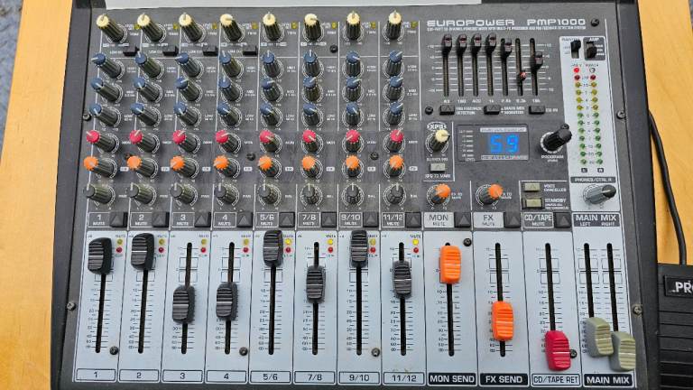Viewport: 693px width, 390px height.
Task: Mute the MON bus
Action: [x=462, y=219]
